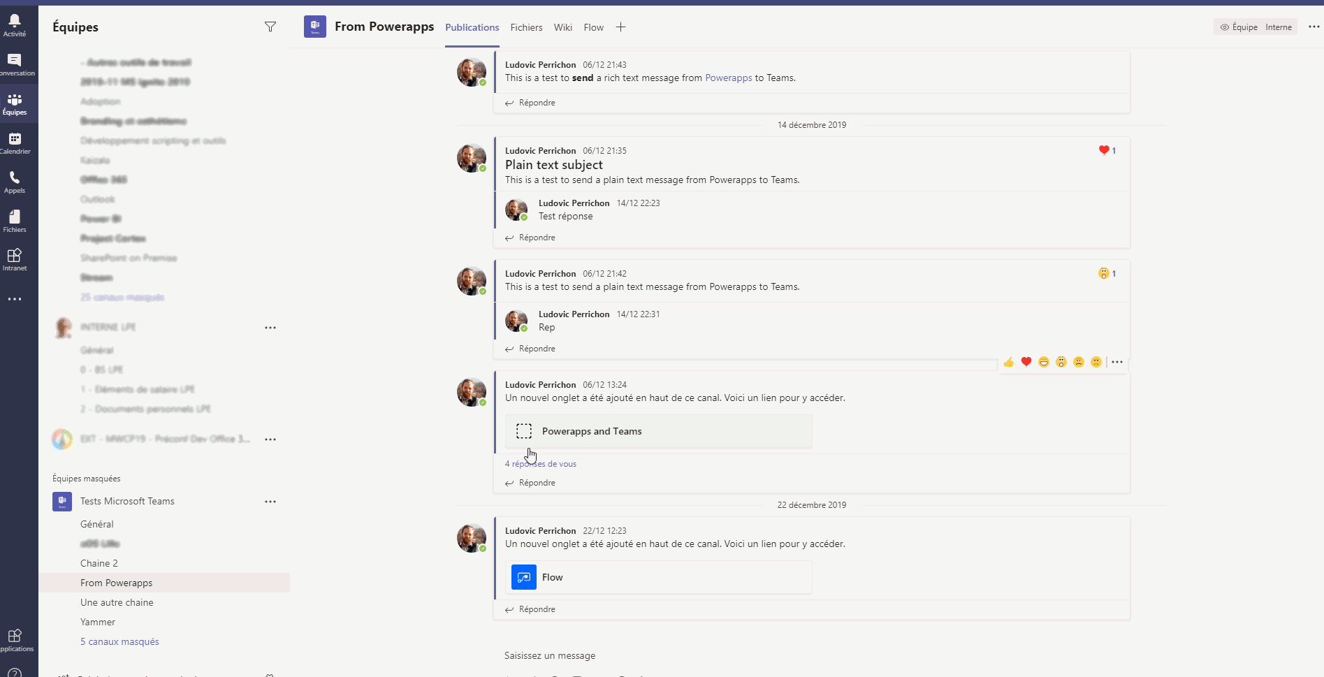Click Tests Microsoft Teams team name
This screenshot has width=1324, height=677.
(127, 502)
